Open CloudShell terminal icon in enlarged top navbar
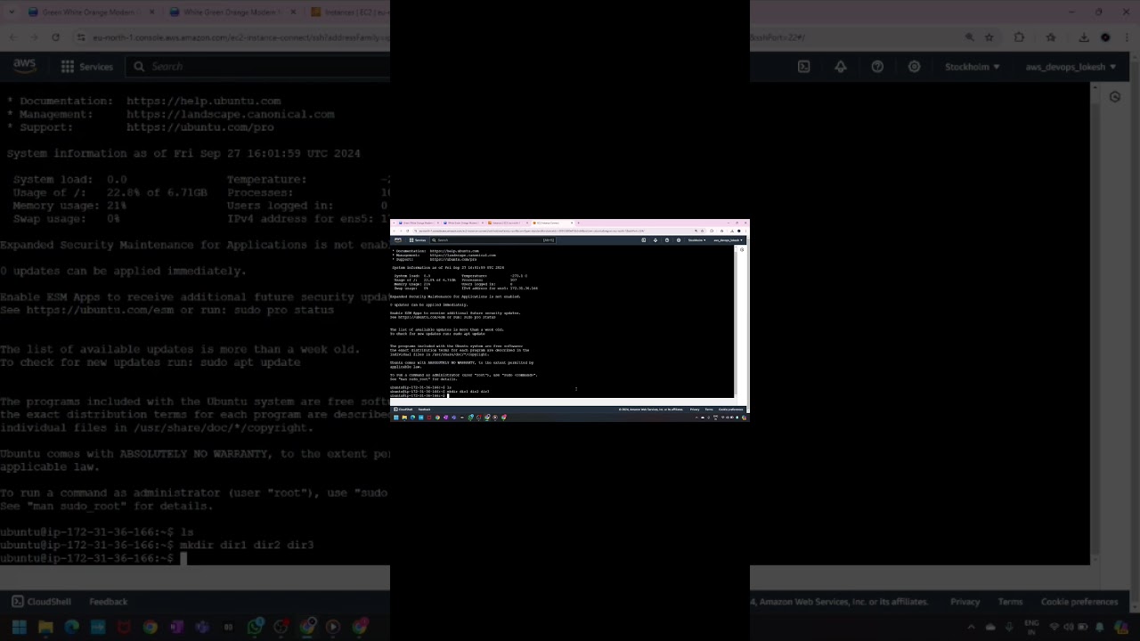This screenshot has height=641, width=1140. (803, 67)
